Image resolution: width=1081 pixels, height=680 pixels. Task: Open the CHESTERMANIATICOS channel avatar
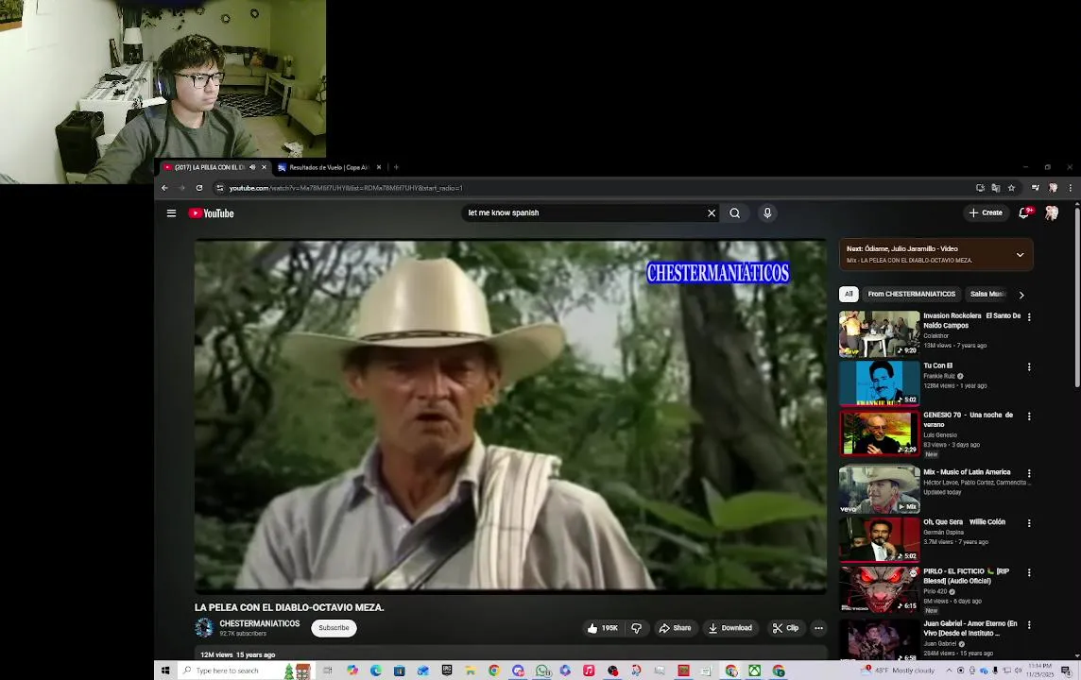tap(204, 628)
